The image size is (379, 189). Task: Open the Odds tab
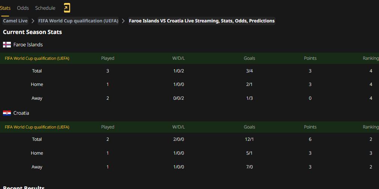click(x=23, y=8)
